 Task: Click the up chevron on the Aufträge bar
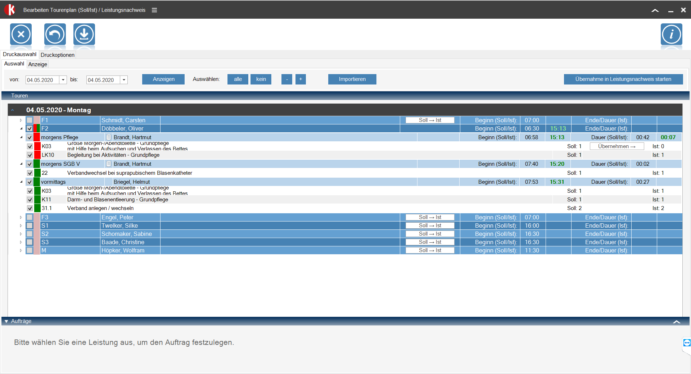[x=677, y=321]
